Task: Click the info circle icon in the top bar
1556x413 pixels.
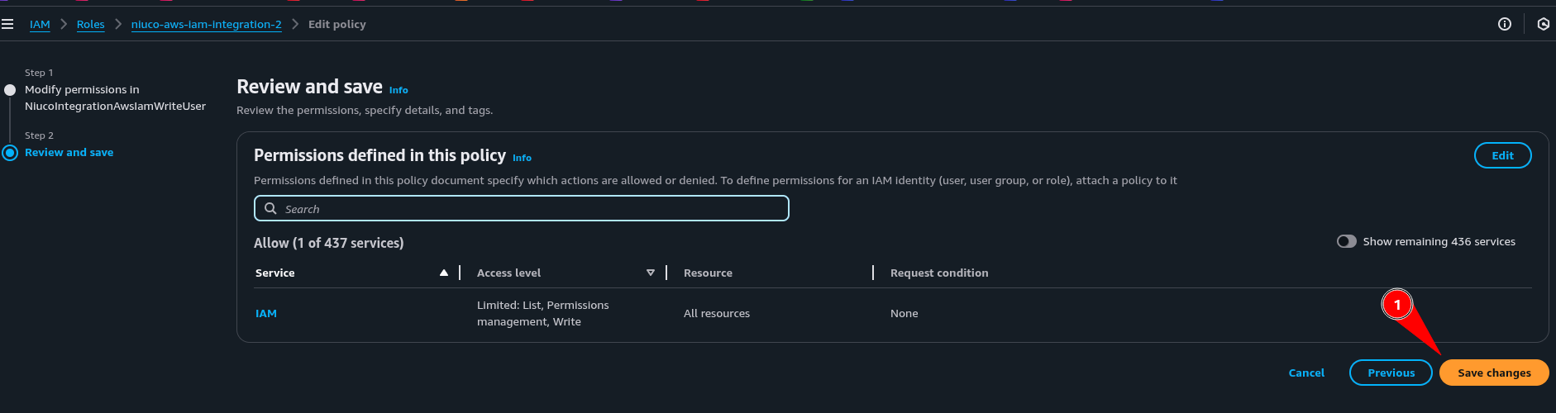Action: coord(1505,25)
